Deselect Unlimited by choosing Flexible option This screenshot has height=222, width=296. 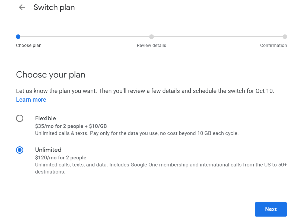click(20, 118)
